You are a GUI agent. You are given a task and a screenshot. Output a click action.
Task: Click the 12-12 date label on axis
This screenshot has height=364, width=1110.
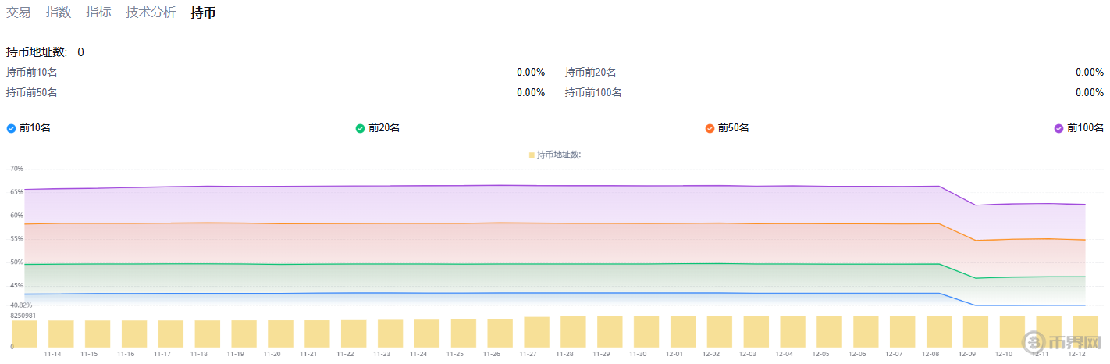pos(1076,354)
